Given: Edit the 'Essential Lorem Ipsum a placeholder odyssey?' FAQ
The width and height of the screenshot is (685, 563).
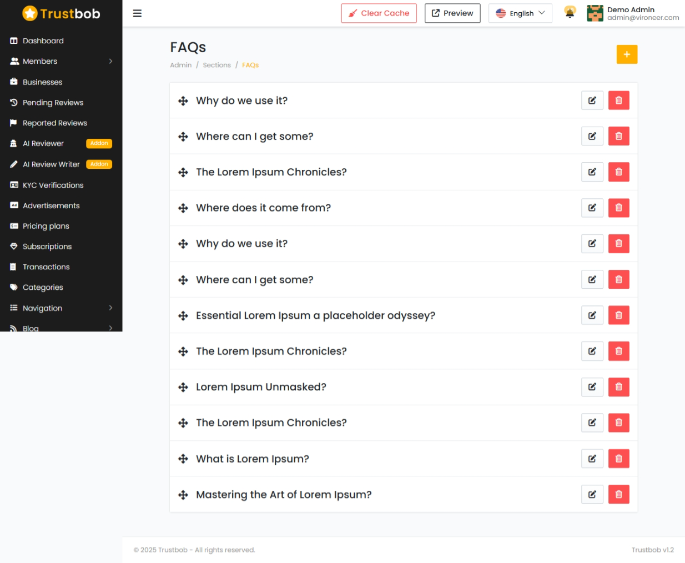Looking at the screenshot, I should [x=592, y=315].
